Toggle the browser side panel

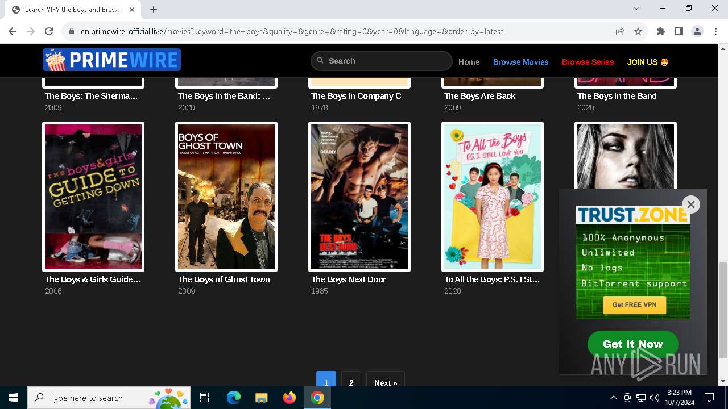[679, 31]
